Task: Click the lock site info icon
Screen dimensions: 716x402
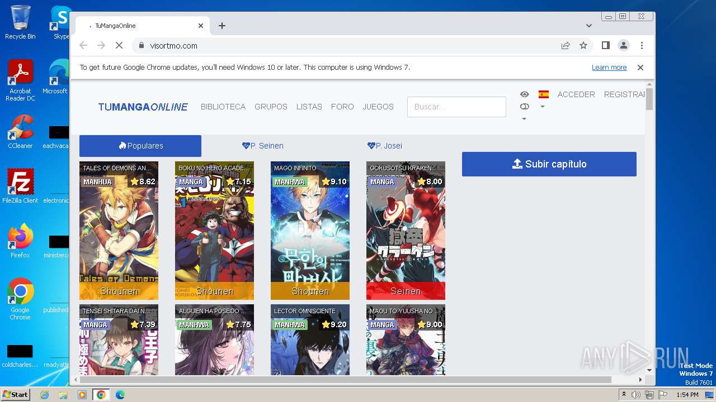Action: pyautogui.click(x=142, y=46)
